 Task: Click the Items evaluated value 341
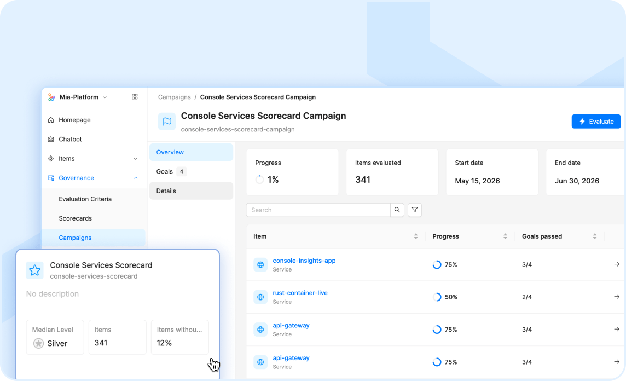(363, 180)
